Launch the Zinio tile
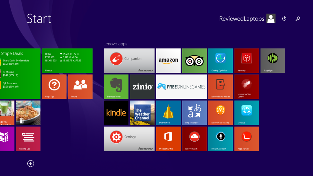Image resolution: width=313 pixels, height=176 pixels. (142, 87)
